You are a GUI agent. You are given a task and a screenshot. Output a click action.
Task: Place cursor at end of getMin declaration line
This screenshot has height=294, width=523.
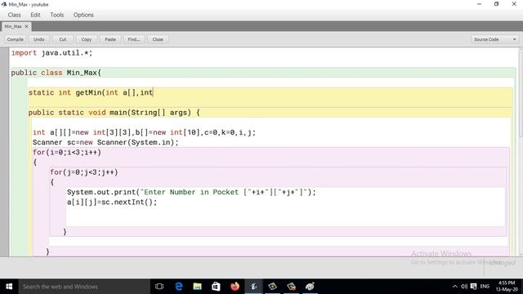pos(154,92)
